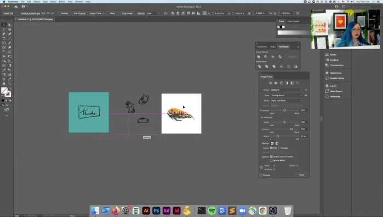Open the Pathfinder panel menu
383x217 pixels.
coord(298,47)
